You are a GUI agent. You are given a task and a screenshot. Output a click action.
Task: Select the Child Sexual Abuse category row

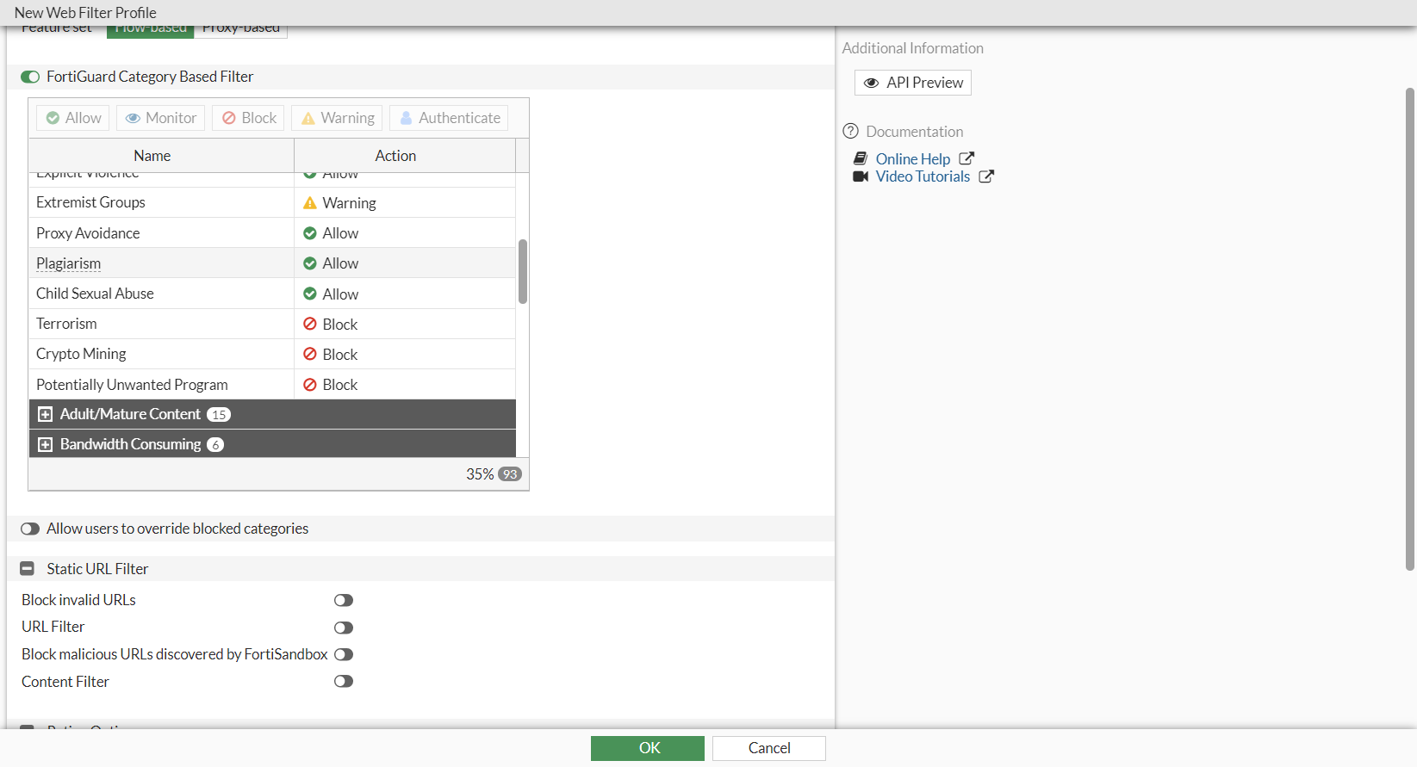coord(272,294)
